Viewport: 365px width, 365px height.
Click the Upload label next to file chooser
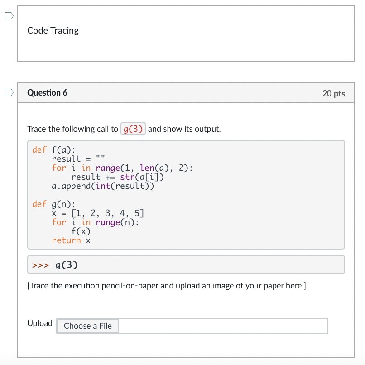point(40,323)
